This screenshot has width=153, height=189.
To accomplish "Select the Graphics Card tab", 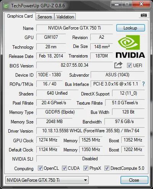I will click(20, 16).
